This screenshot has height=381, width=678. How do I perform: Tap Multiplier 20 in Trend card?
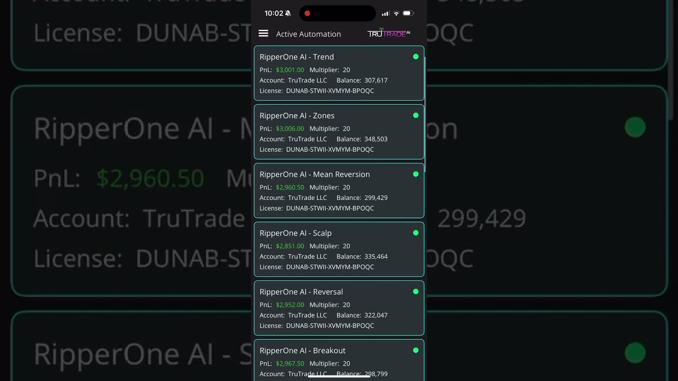pos(329,70)
